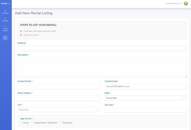Click the check icon beside upload photos step
The height and width of the screenshot is (130, 191).
pos(21,35)
